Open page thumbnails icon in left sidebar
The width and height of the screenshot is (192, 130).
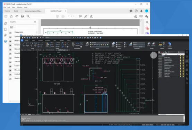[6, 24]
